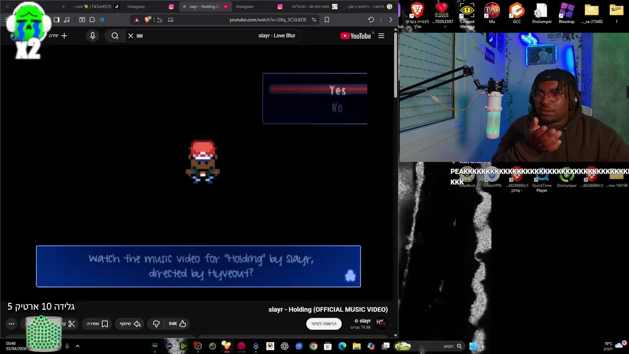Viewport: 629px width, 354px height.
Task: Switch to the TikTok browser tab
Action: [96, 6]
